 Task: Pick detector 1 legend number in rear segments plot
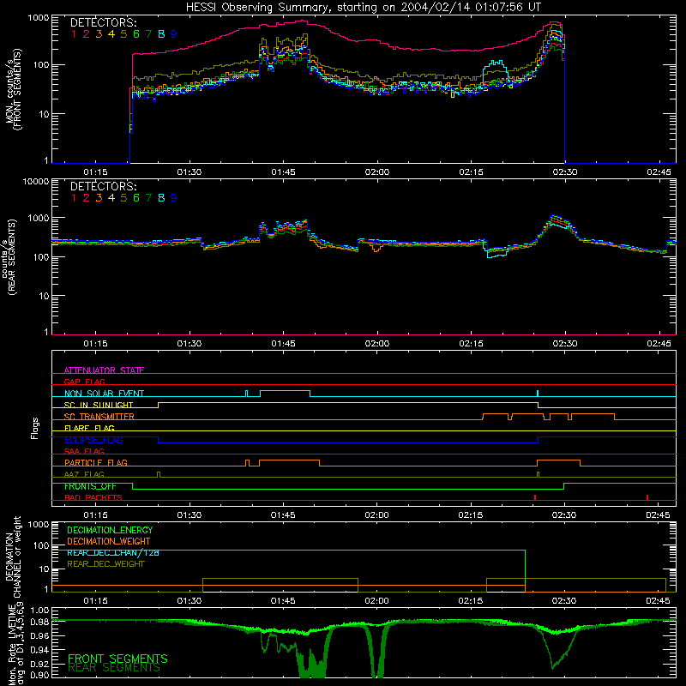(x=74, y=198)
